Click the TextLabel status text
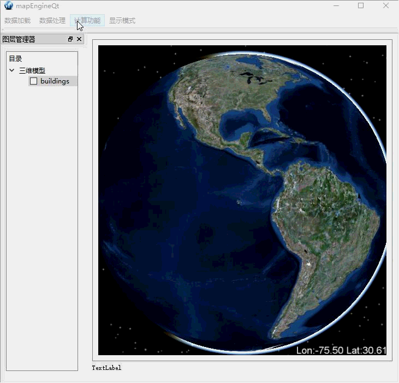 (106, 368)
